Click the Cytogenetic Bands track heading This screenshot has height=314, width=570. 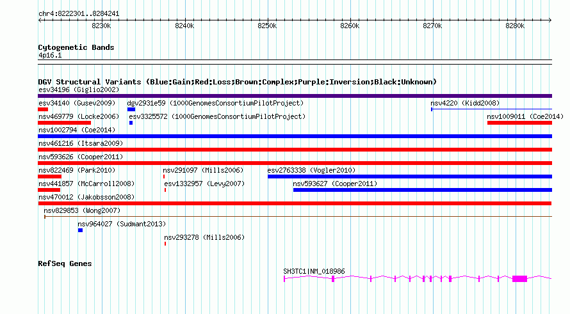(76, 47)
